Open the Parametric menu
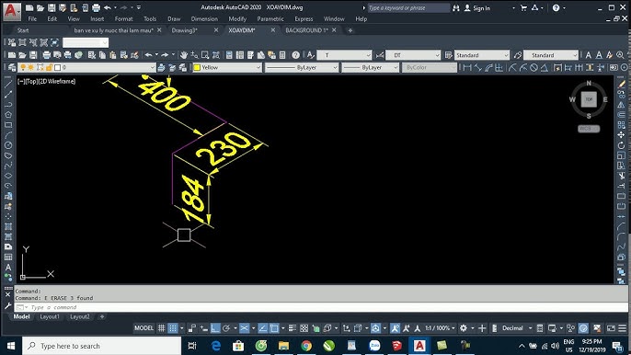The height and width of the screenshot is (355, 631). coord(270,19)
